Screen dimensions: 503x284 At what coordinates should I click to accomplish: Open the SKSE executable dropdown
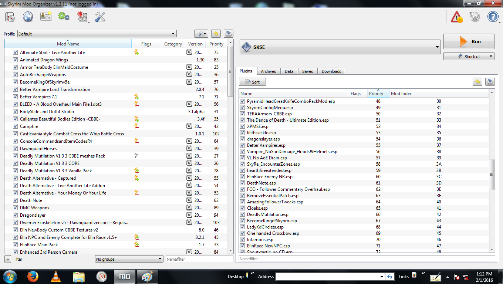tap(340, 47)
